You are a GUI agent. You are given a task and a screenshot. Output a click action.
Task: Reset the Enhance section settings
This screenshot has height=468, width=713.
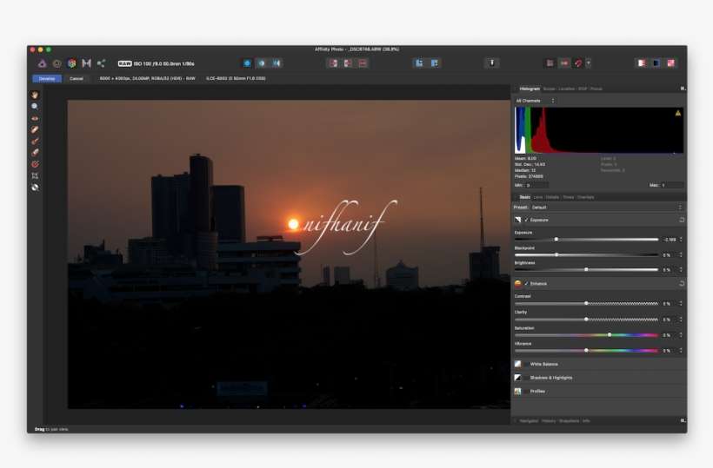pos(681,284)
